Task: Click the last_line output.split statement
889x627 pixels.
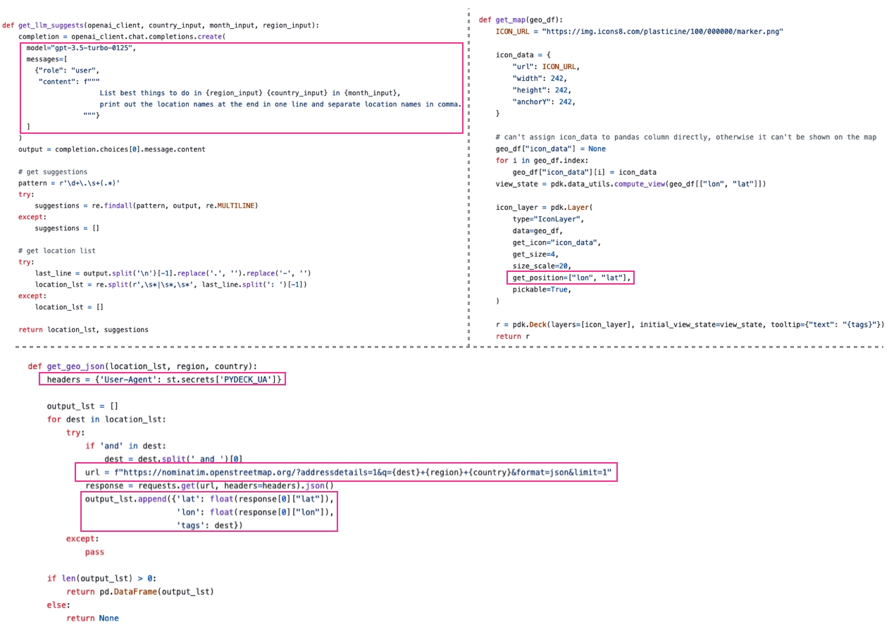Action: (x=173, y=273)
